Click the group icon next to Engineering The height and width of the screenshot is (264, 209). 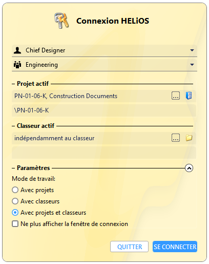click(x=17, y=65)
